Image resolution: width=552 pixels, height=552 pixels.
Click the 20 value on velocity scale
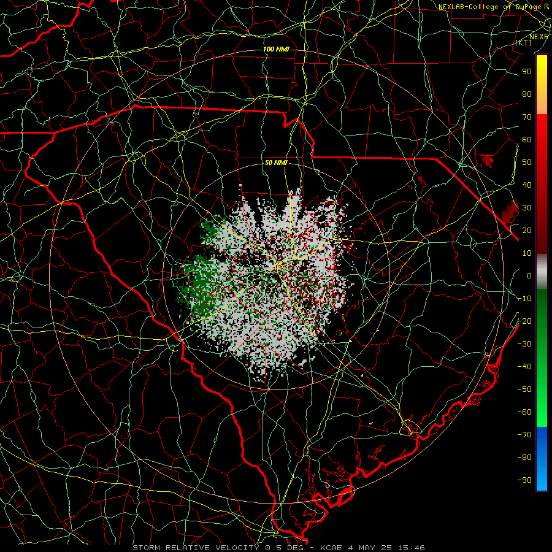coord(527,231)
